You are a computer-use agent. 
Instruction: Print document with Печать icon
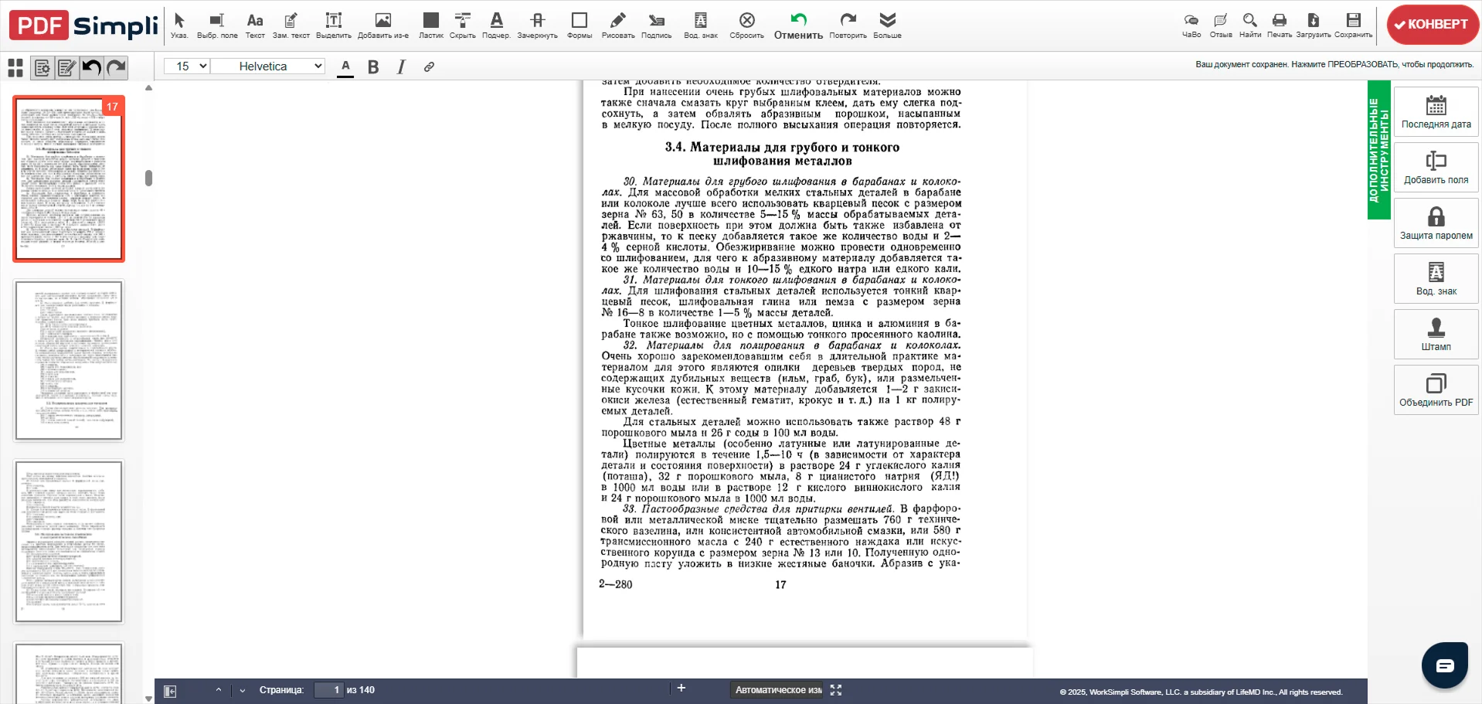(x=1280, y=25)
